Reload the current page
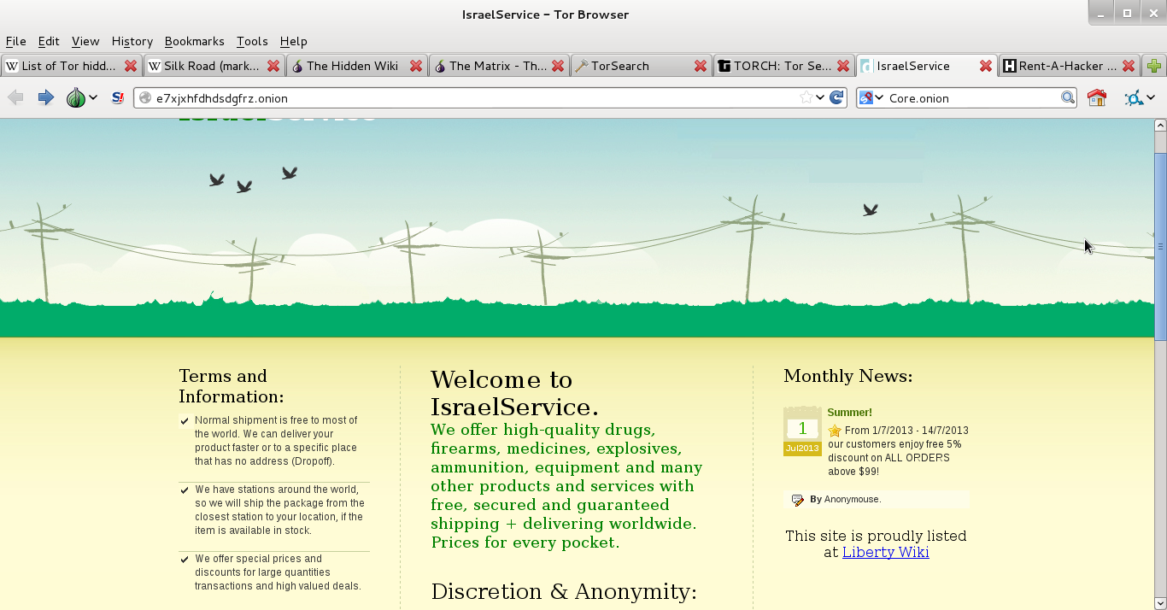 837,98
